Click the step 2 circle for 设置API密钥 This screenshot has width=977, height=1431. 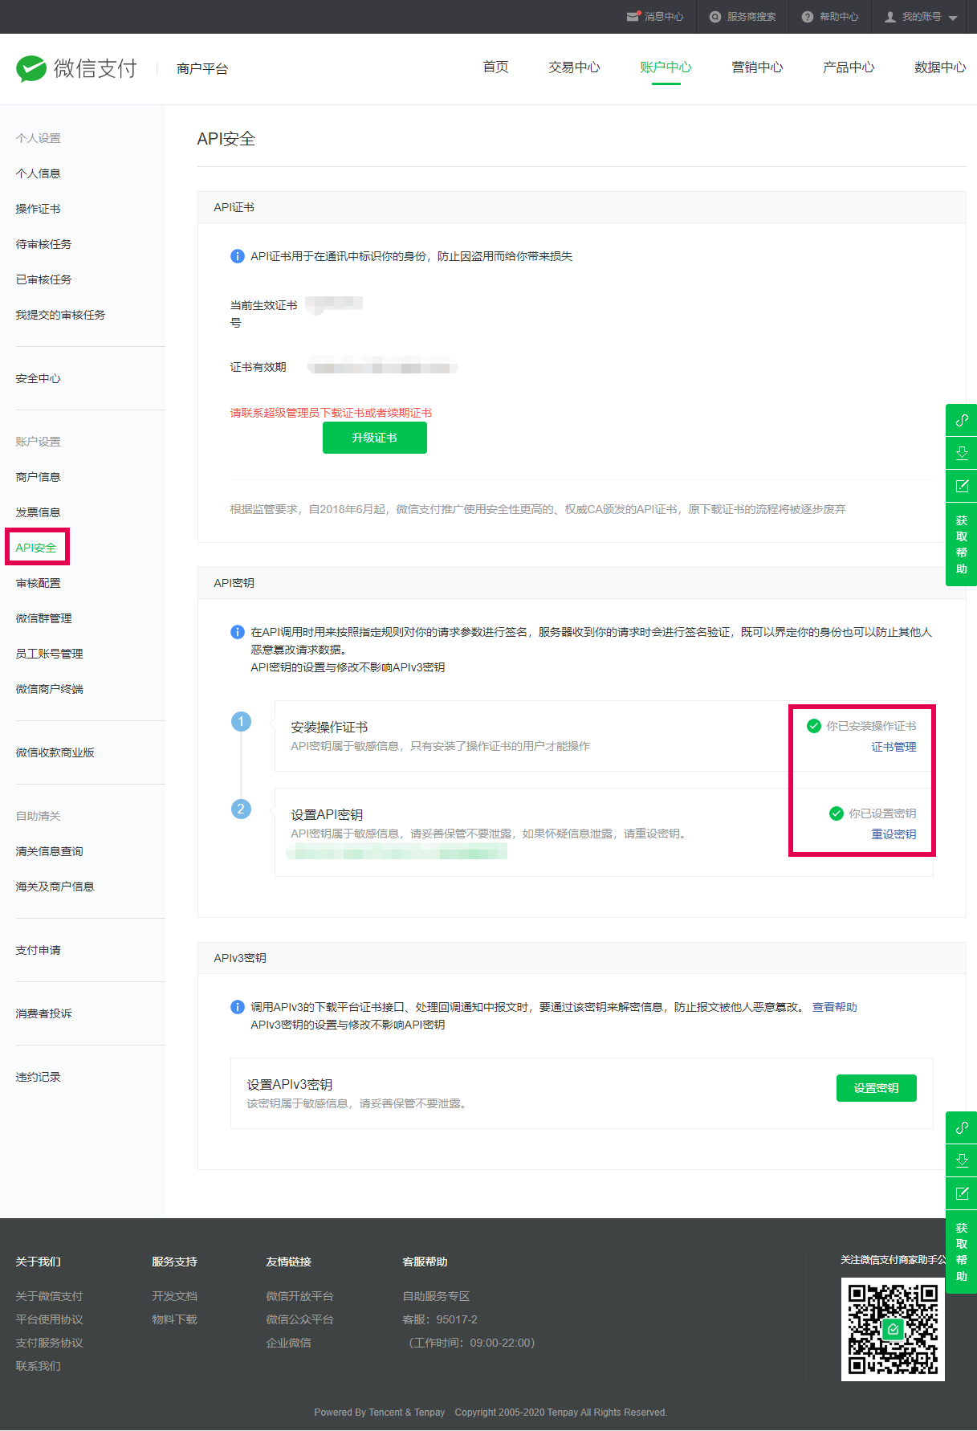coord(241,809)
